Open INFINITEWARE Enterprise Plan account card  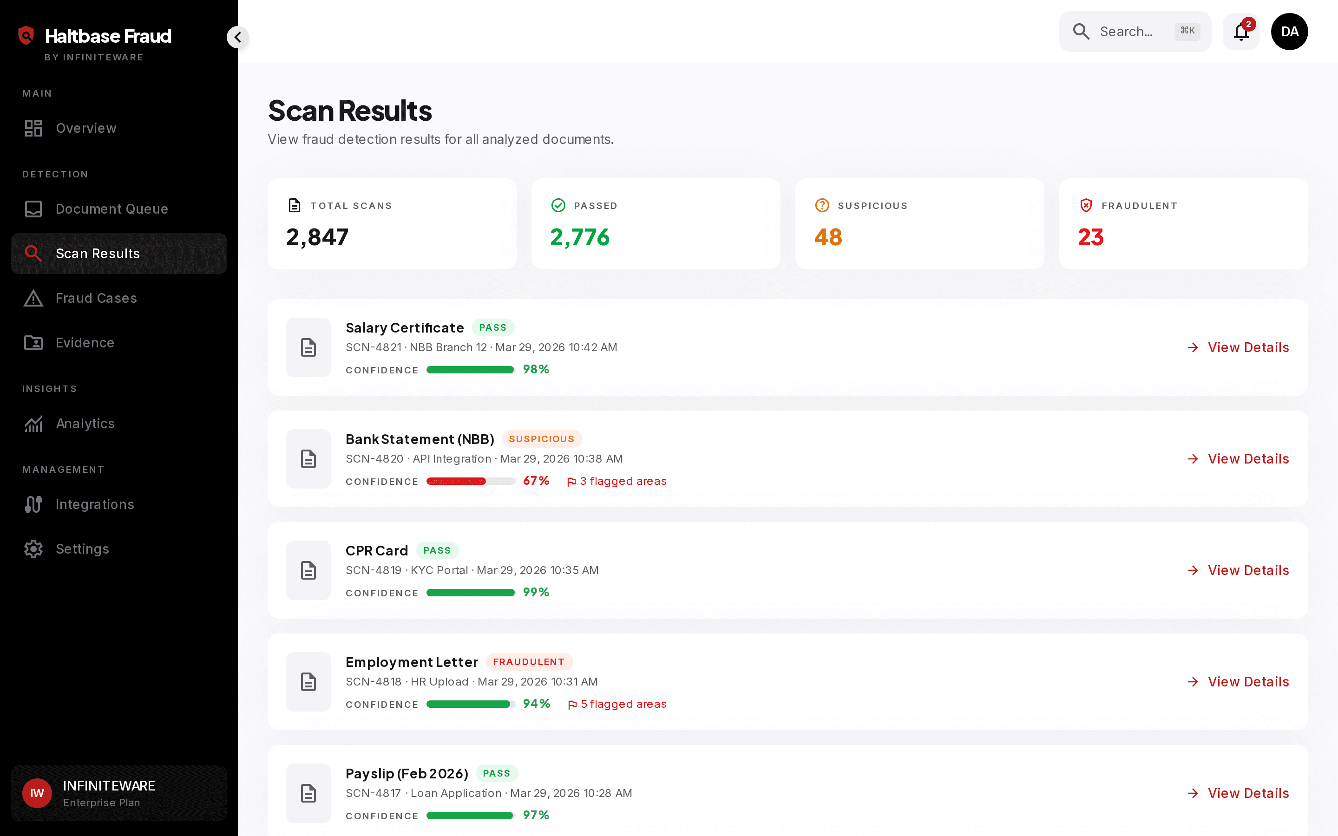[119, 793]
